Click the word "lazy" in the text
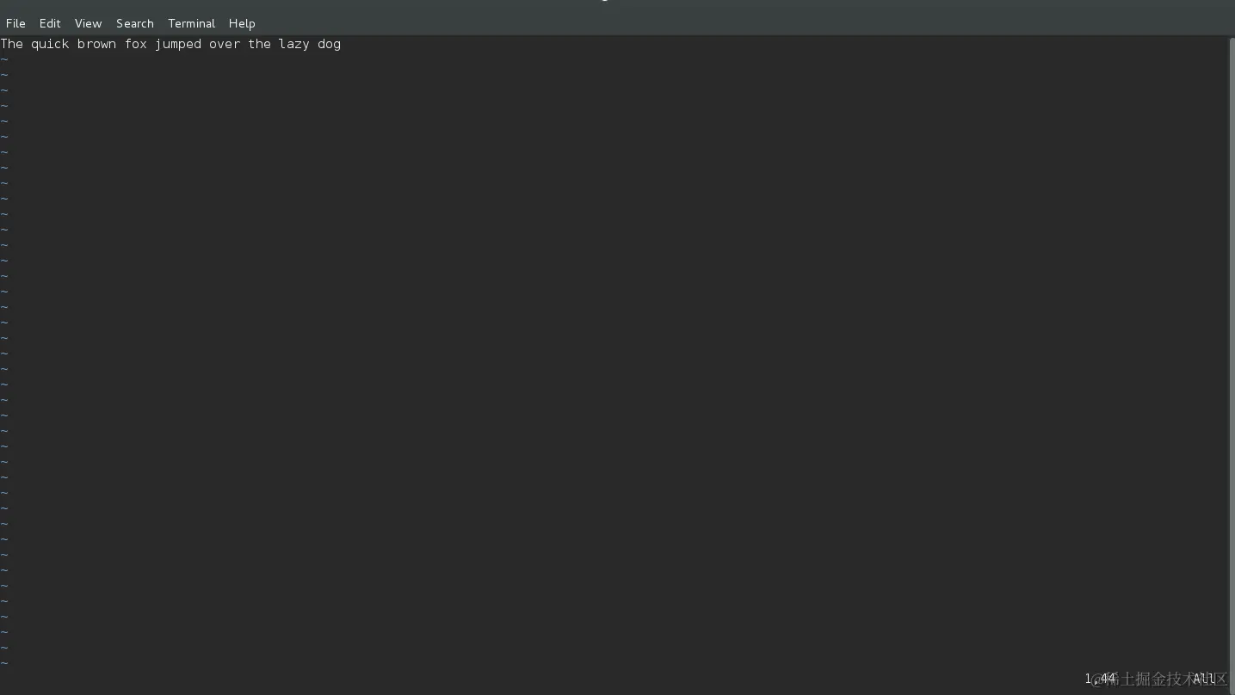Viewport: 1235px width, 695px height. click(x=293, y=44)
